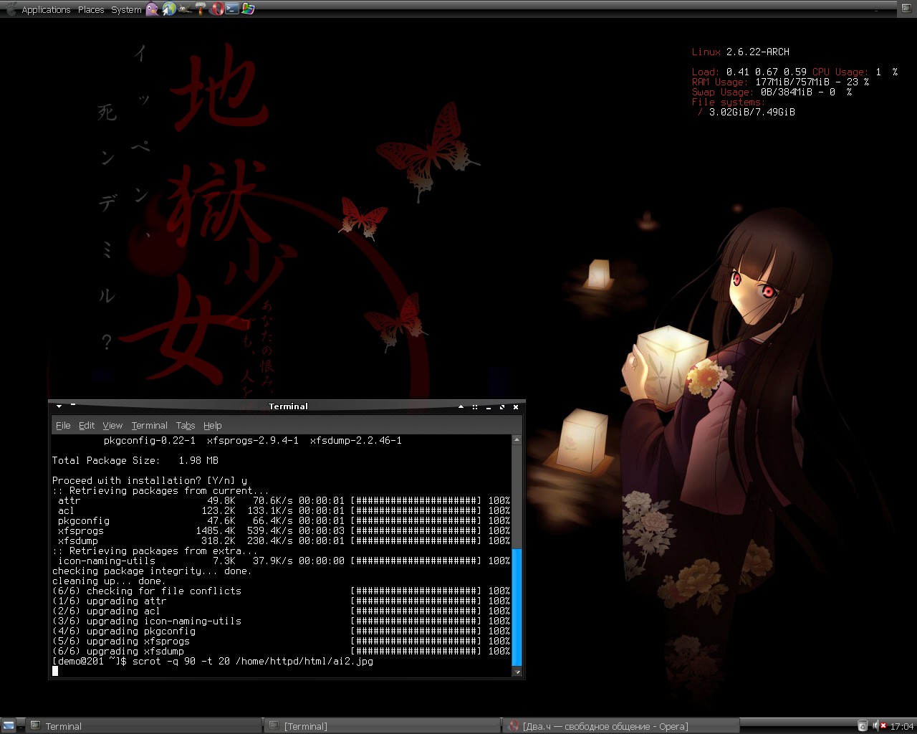Open the Help menu in Terminal

(213, 425)
